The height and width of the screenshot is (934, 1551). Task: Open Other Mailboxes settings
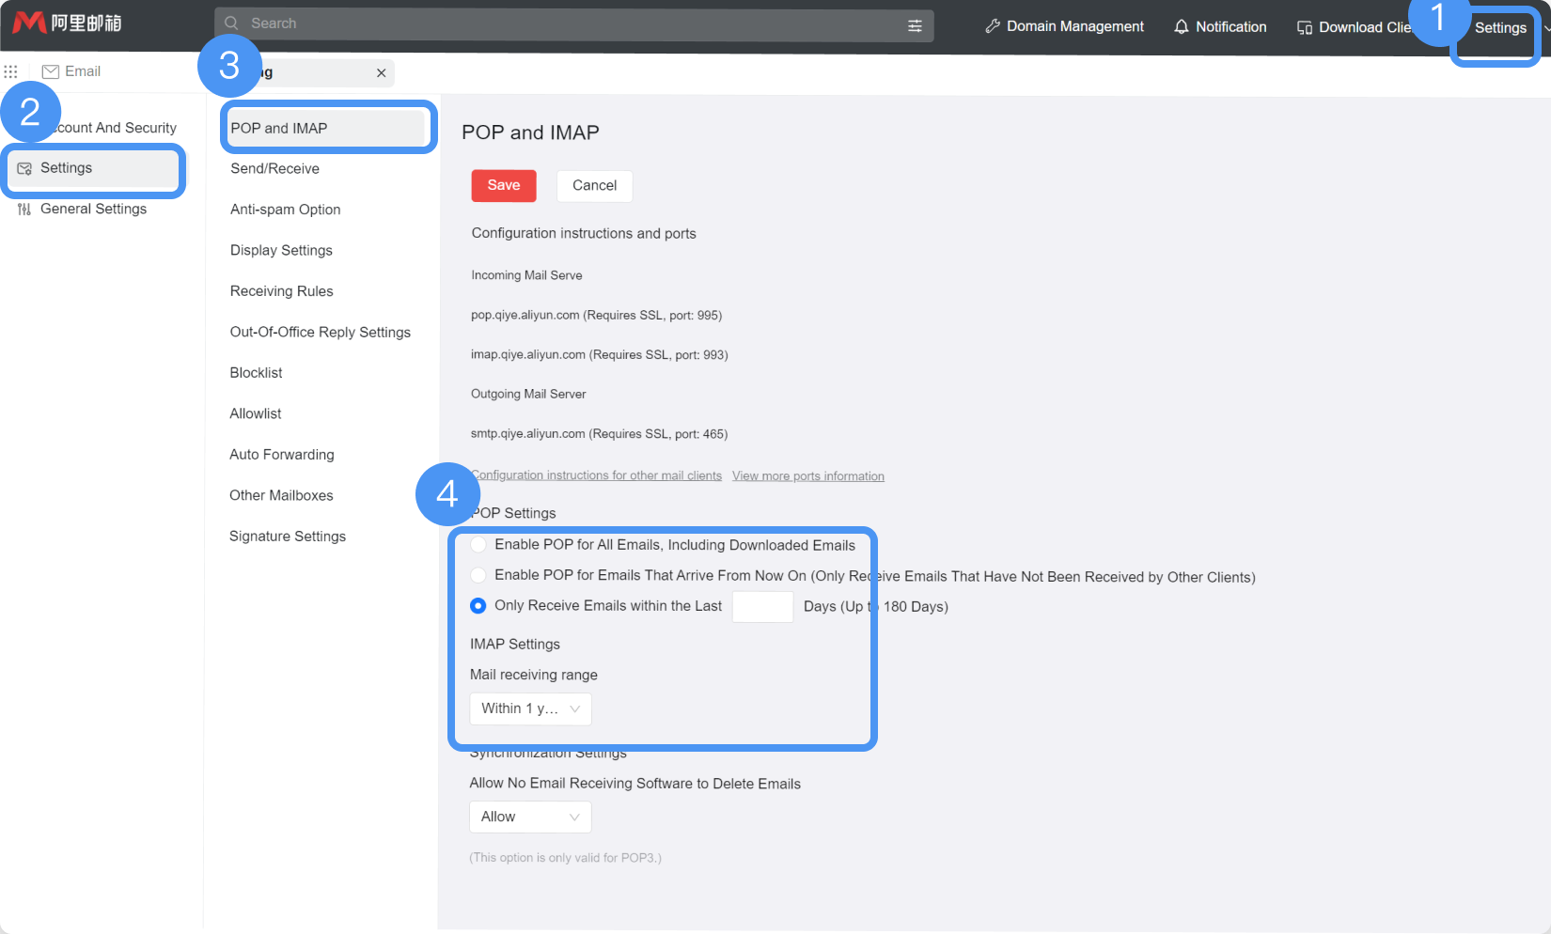pos(281,495)
